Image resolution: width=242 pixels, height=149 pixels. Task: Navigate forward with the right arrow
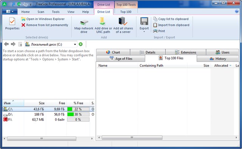click(13, 44)
